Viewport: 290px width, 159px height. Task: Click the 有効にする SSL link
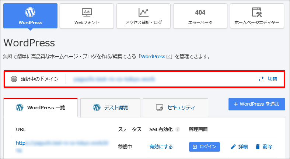click(161, 146)
